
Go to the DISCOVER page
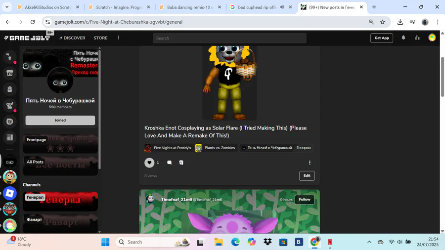pyautogui.click(x=72, y=38)
